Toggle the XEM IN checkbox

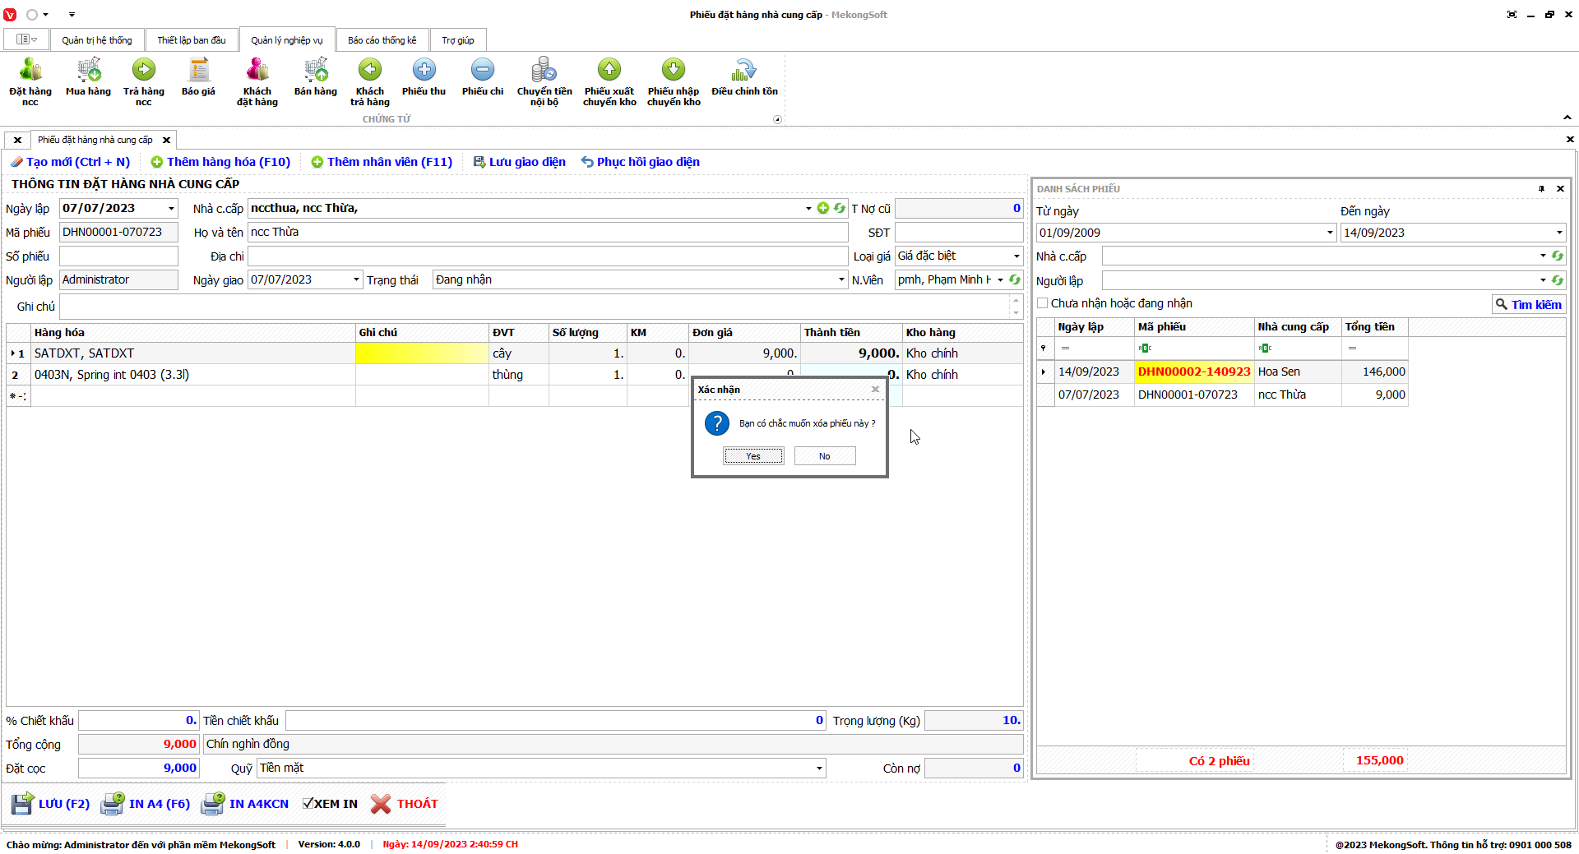tap(308, 804)
